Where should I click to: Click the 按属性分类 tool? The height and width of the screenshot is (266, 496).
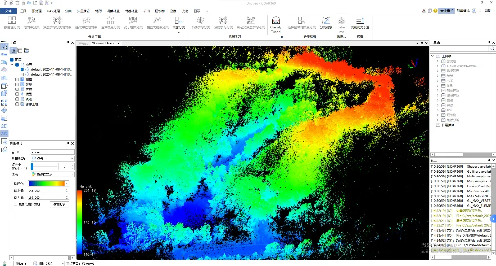(12, 23)
